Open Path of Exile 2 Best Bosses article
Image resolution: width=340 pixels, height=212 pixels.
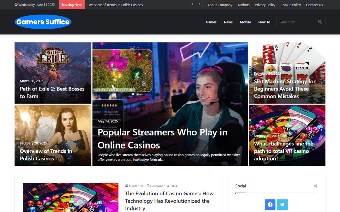52,93
